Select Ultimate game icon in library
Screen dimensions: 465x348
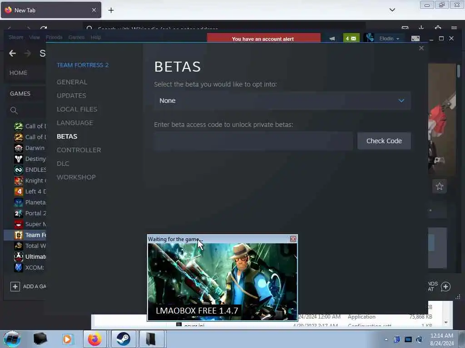[19, 256]
